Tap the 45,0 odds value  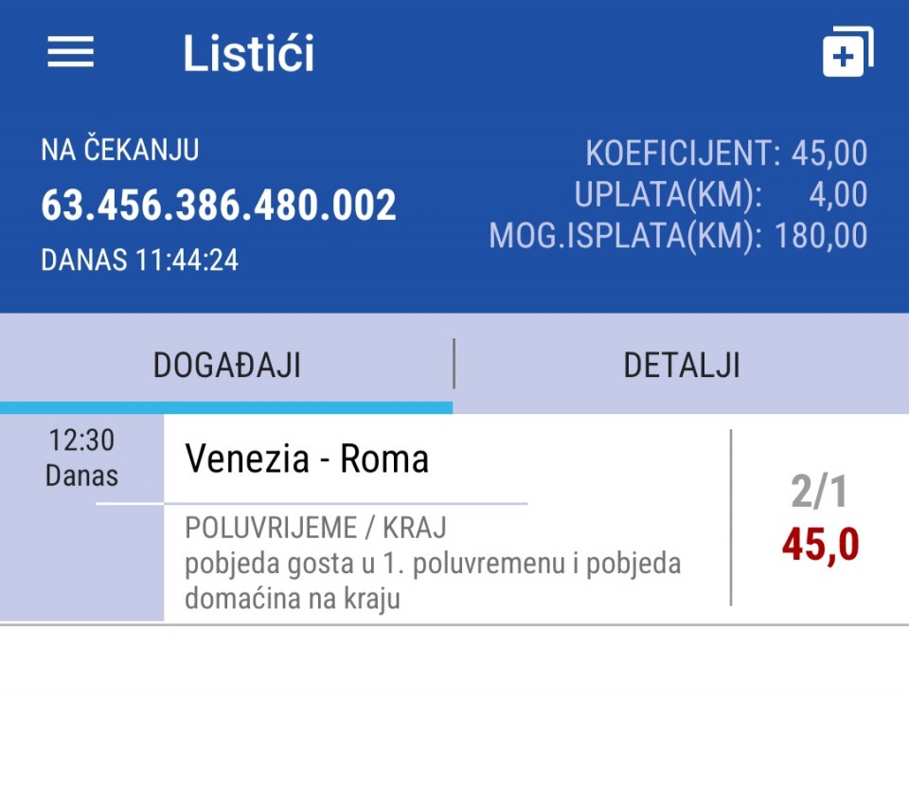(820, 546)
